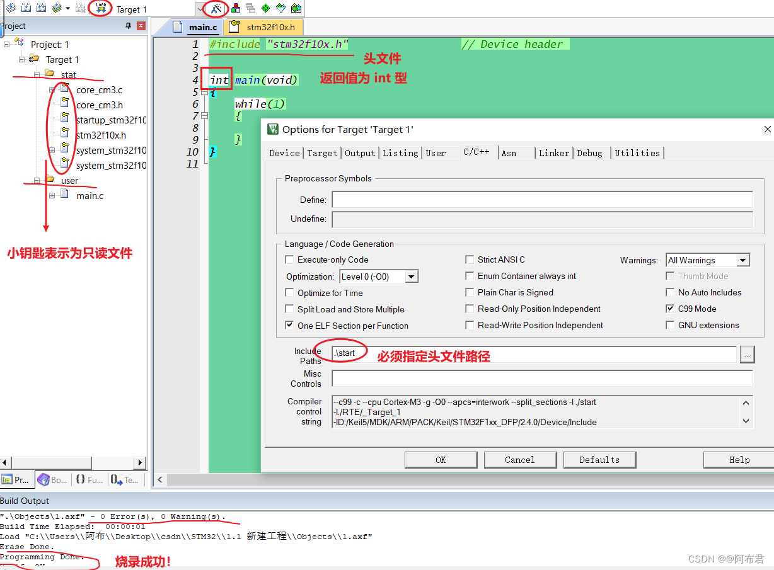This screenshot has height=570, width=774.
Task: Pin the Project panel with pushpin icon
Action: 129,26
